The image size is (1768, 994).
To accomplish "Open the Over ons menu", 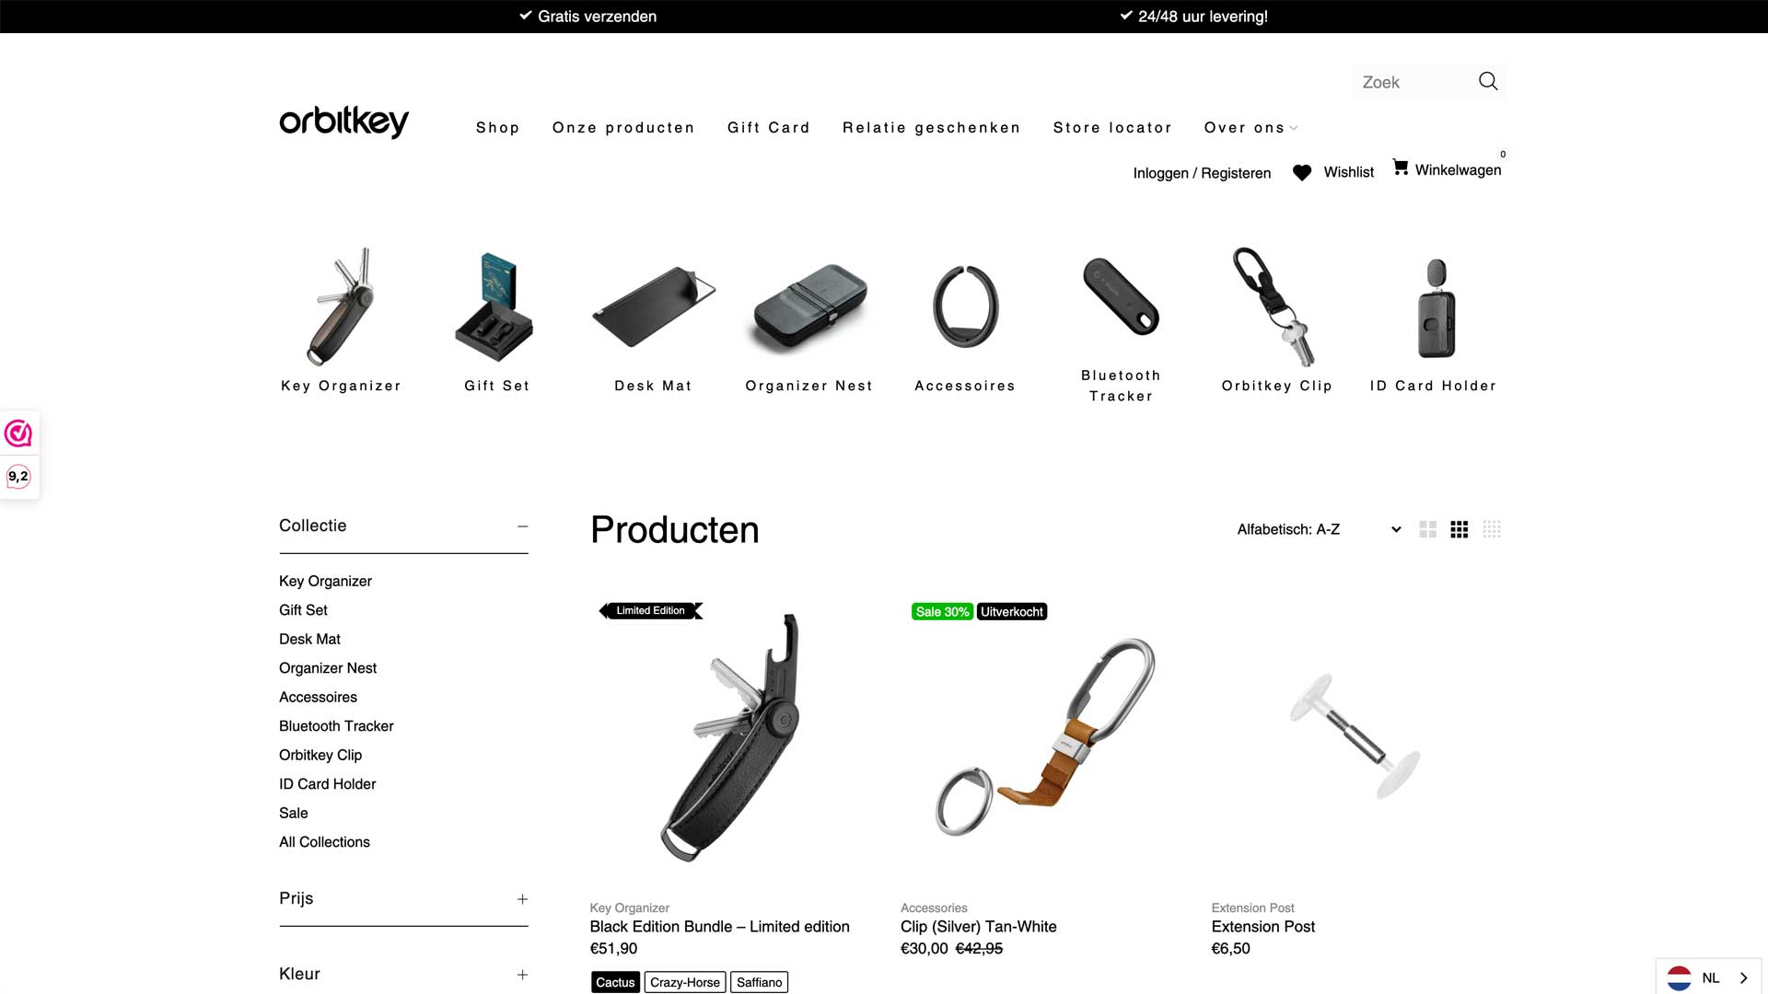I will pos(1250,128).
